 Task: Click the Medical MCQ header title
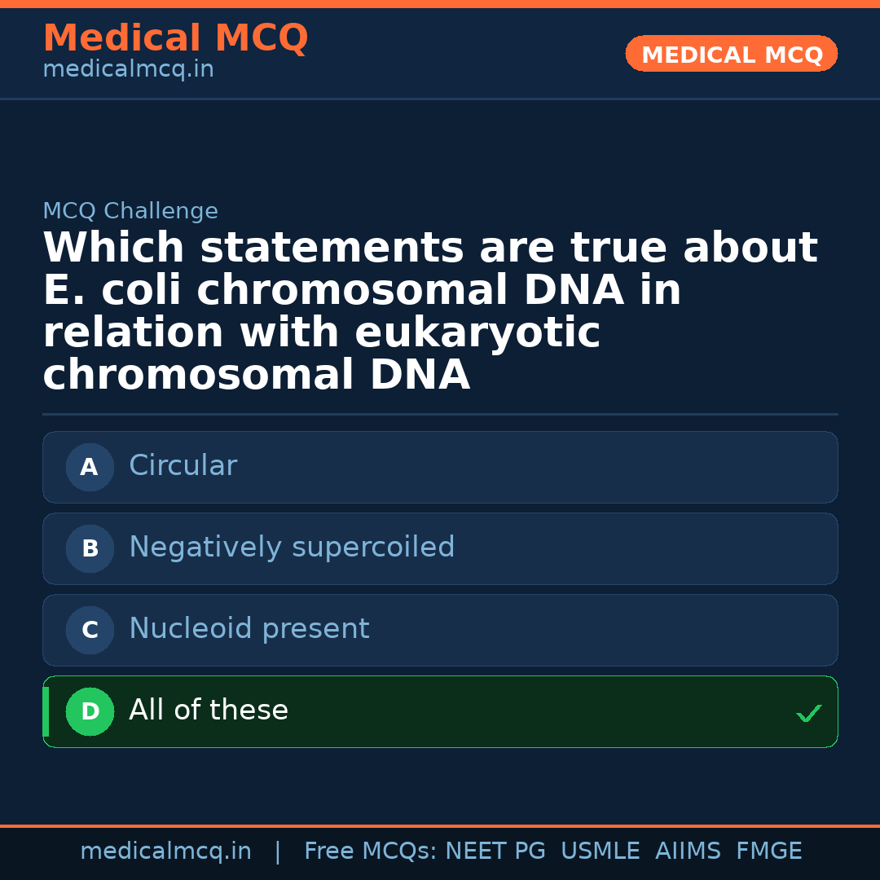tap(175, 38)
